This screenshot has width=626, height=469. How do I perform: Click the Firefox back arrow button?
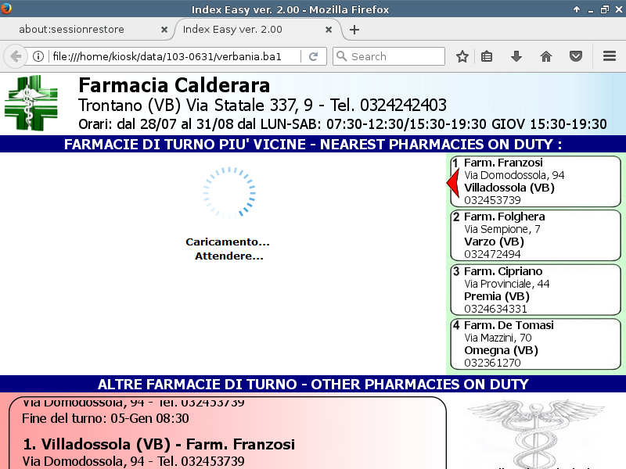point(16,56)
